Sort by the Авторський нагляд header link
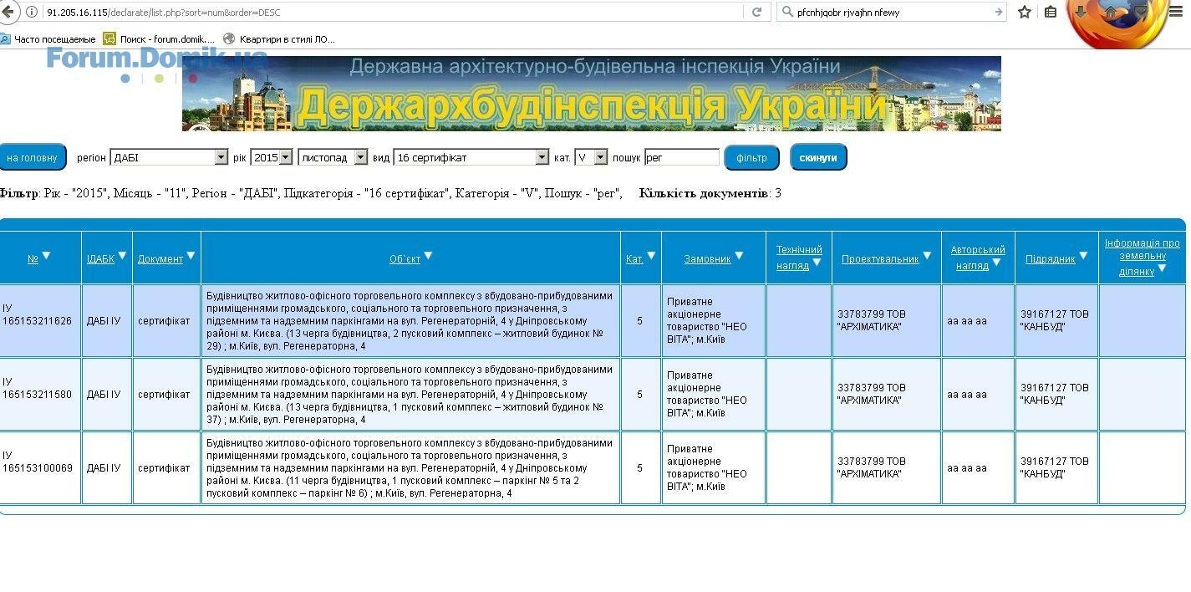 (x=978, y=258)
